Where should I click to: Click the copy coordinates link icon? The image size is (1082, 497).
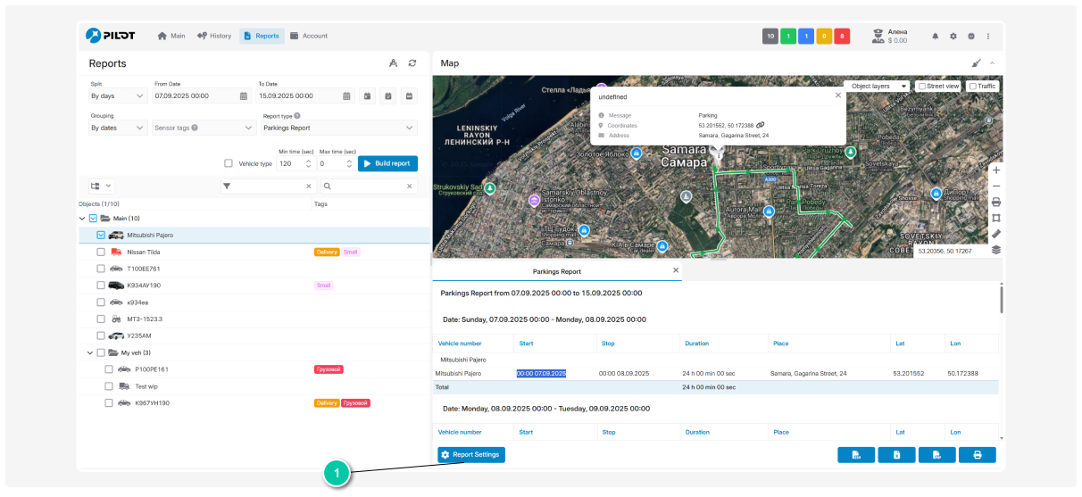pos(761,126)
